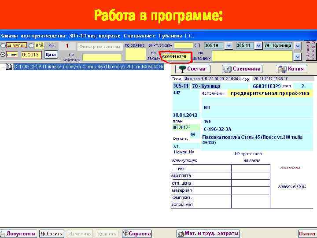
Task: Click the 'Фильтр по заказам' field
Action: point(100,47)
